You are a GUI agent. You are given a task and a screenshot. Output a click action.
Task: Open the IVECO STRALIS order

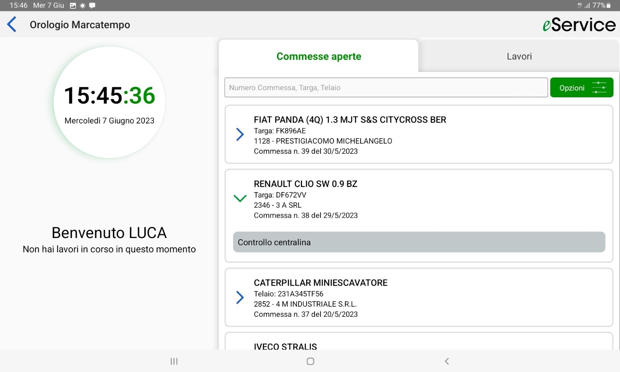point(419,341)
